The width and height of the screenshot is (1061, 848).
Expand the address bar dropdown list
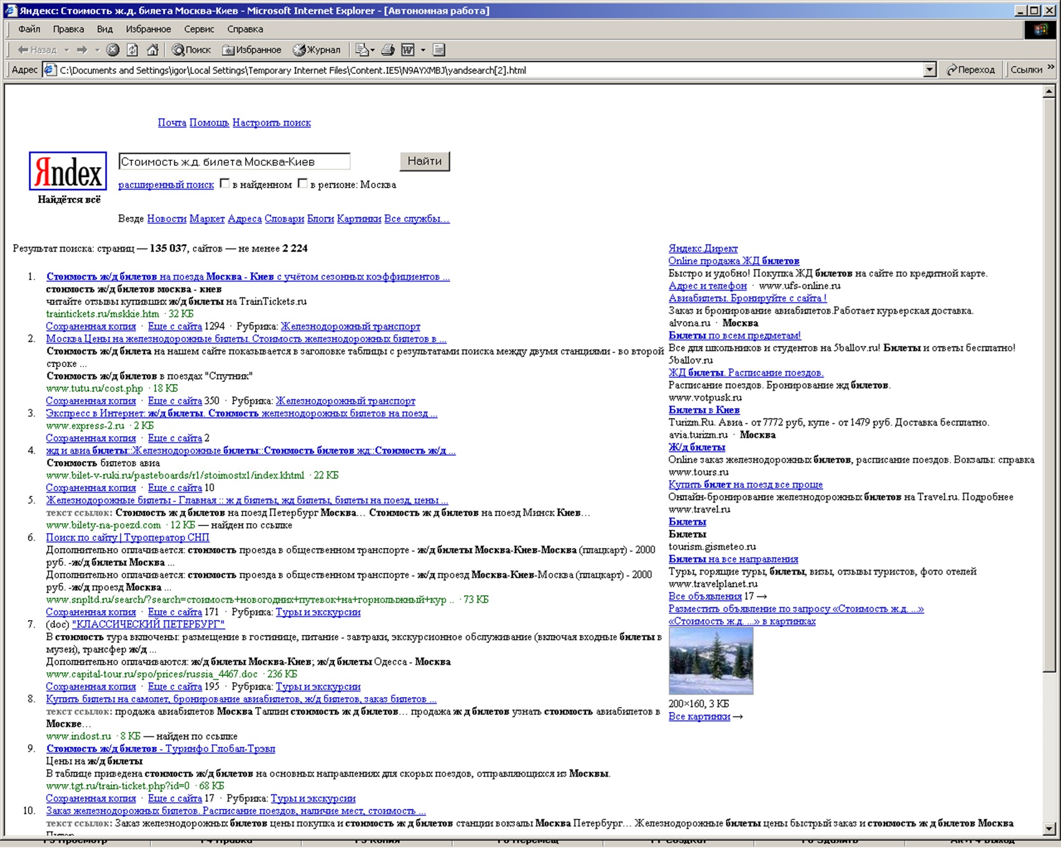pos(930,70)
